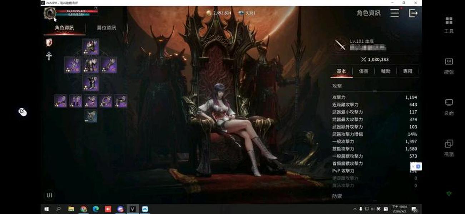The width and height of the screenshot is (465, 214).
Task: Click the 近距離攻擊力 stat row
Action: 375,105
